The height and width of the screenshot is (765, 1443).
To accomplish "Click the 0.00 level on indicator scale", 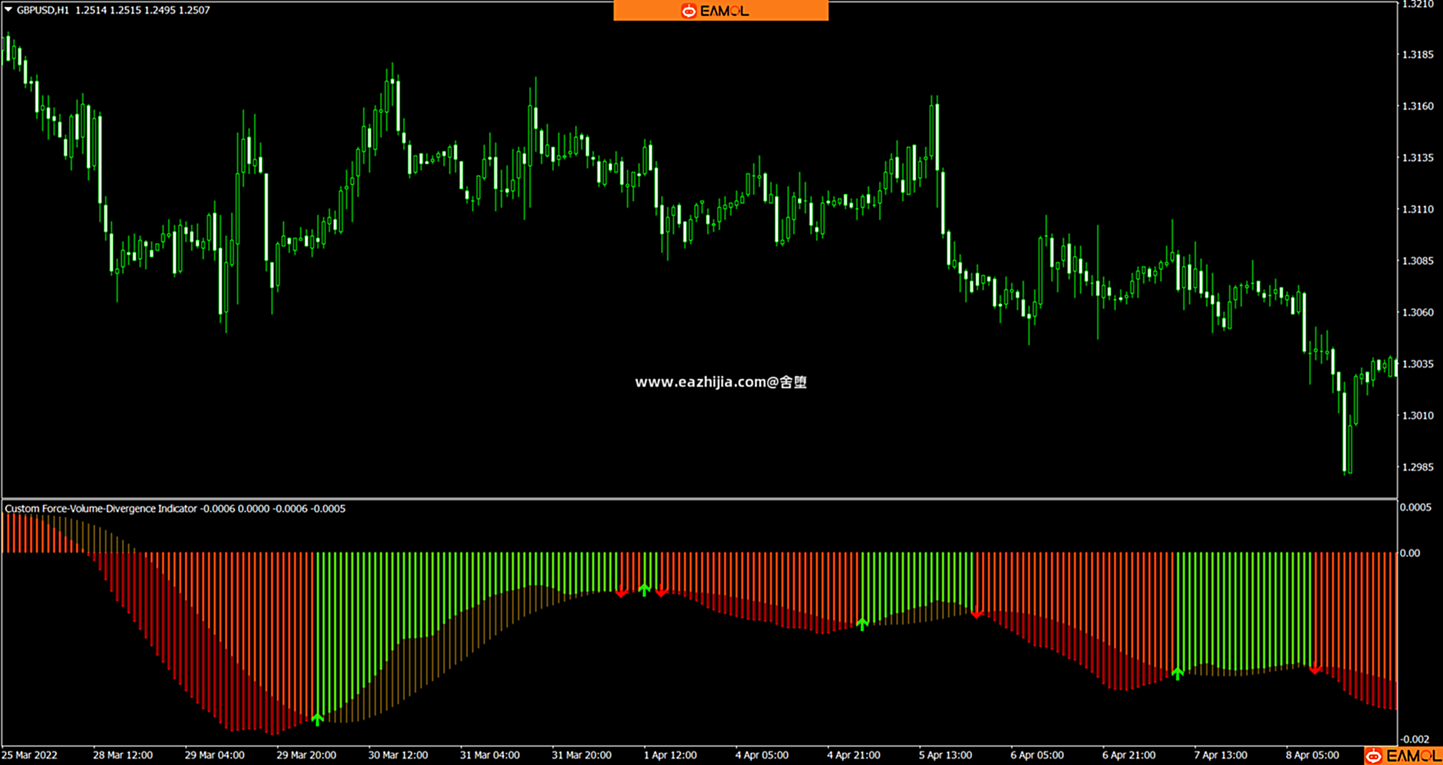I will (1409, 553).
